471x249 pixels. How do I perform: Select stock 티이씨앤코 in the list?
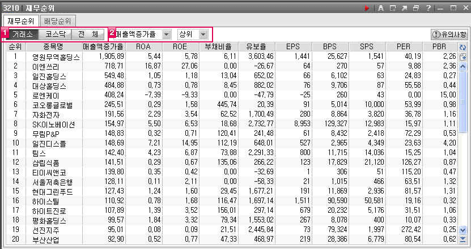(x=49, y=172)
